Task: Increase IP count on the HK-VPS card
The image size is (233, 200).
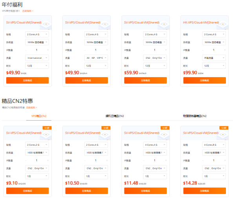Action: [225, 50]
